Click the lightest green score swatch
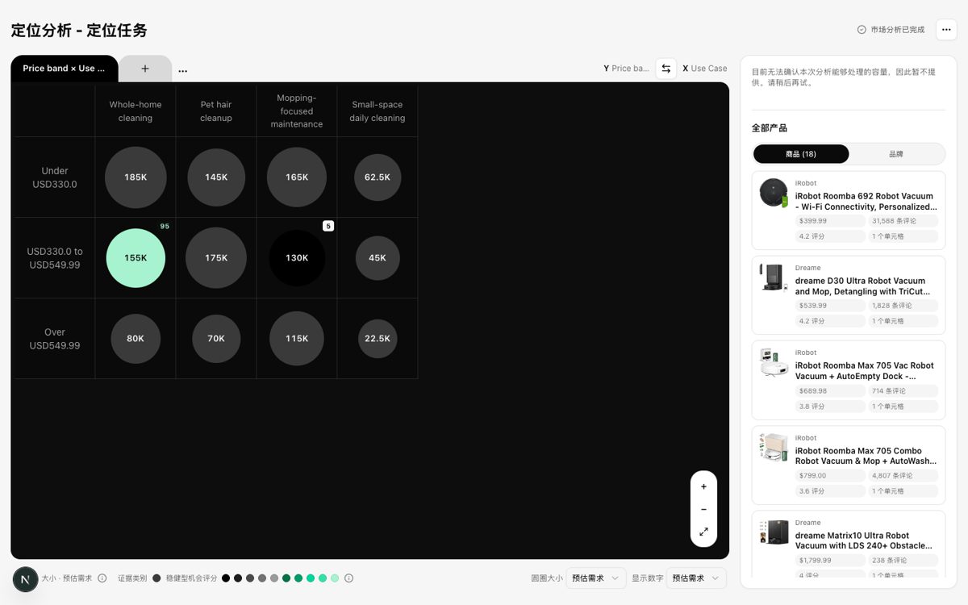This screenshot has width=968, height=605. 335,578
